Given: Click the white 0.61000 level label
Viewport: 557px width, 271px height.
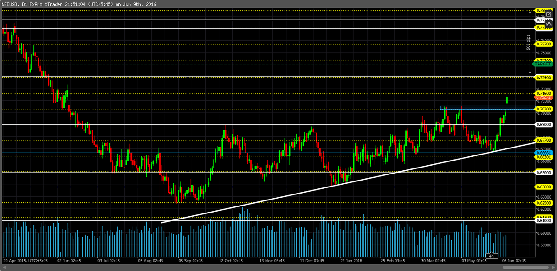Looking at the screenshot, I should click(x=544, y=221).
